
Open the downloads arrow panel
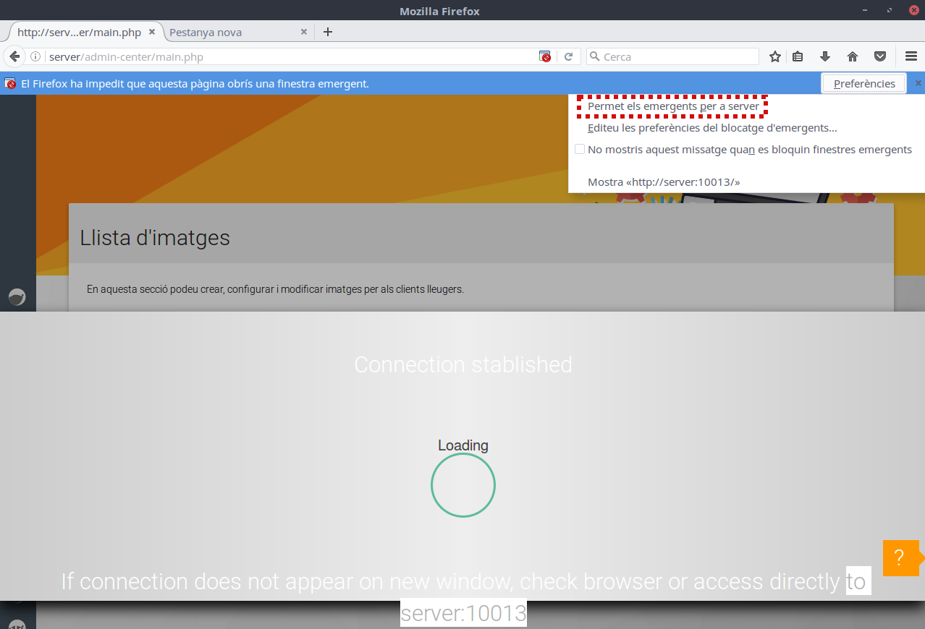tap(824, 56)
